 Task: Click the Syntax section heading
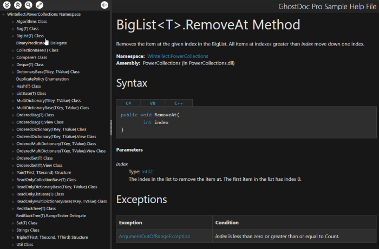pos(132,83)
